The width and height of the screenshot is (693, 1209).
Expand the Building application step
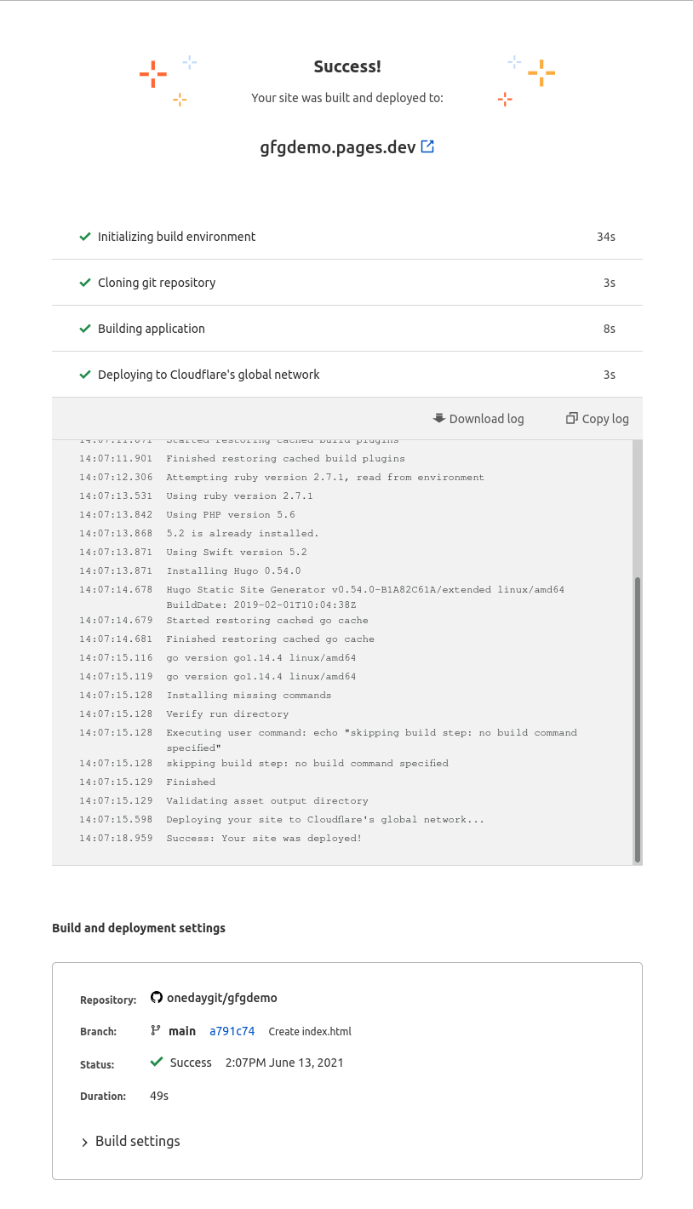pos(152,329)
